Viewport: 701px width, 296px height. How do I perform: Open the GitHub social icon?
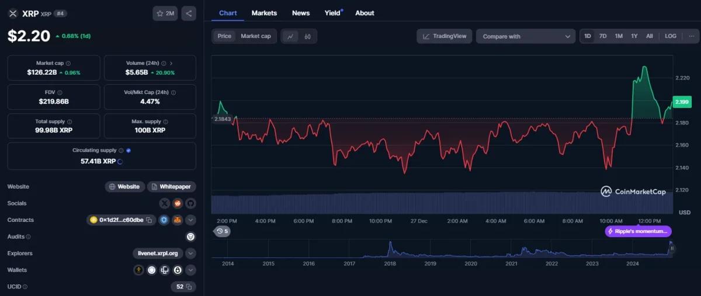pyautogui.click(x=190, y=203)
